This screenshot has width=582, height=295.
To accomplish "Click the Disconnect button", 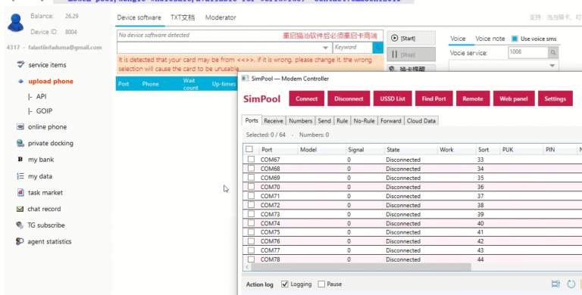I will 349,98.
